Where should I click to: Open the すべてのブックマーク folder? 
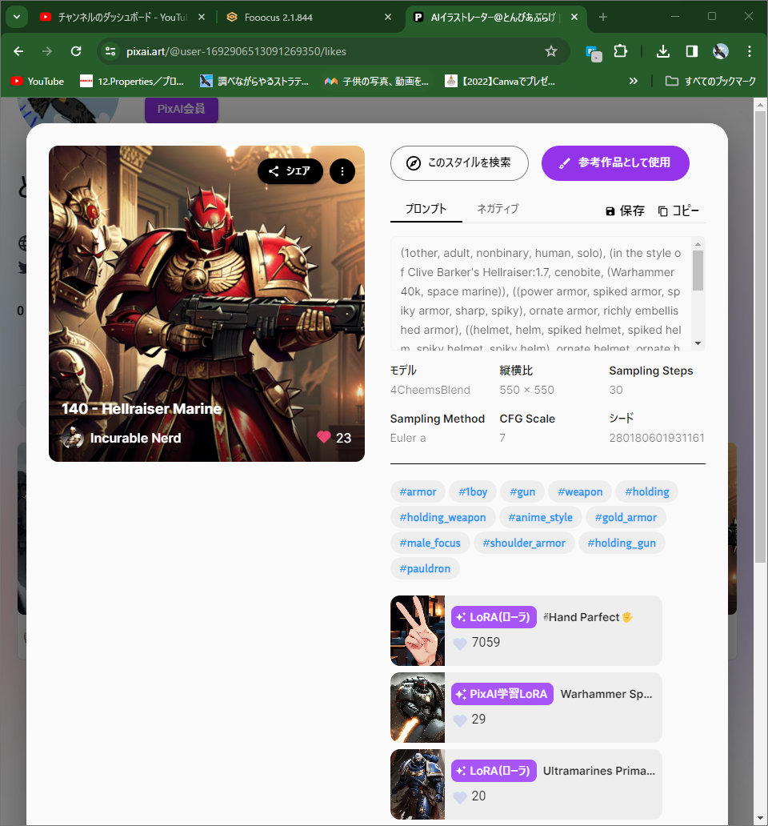point(710,81)
